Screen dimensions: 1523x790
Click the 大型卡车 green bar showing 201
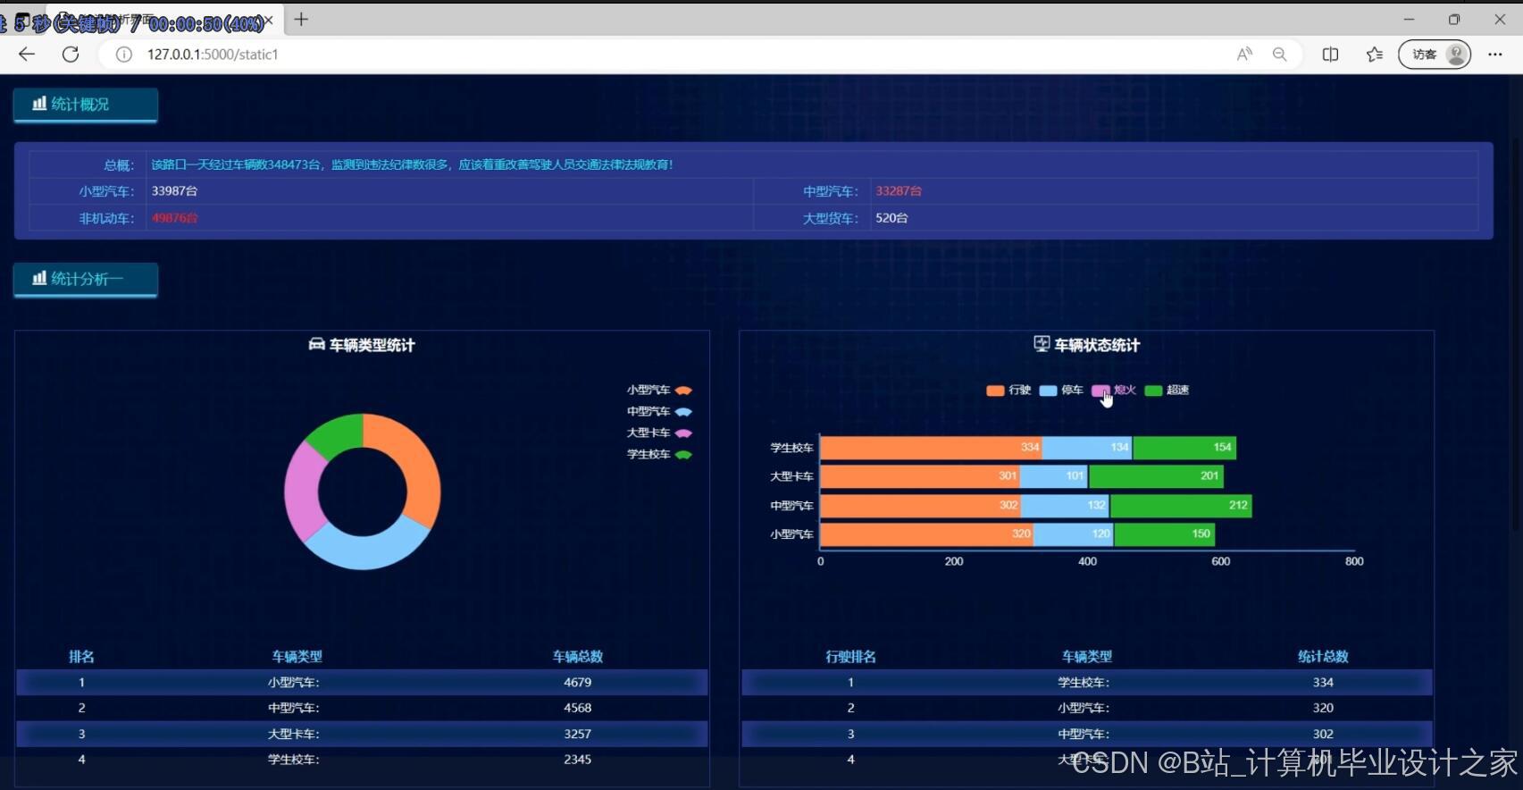pyautogui.click(x=1156, y=476)
